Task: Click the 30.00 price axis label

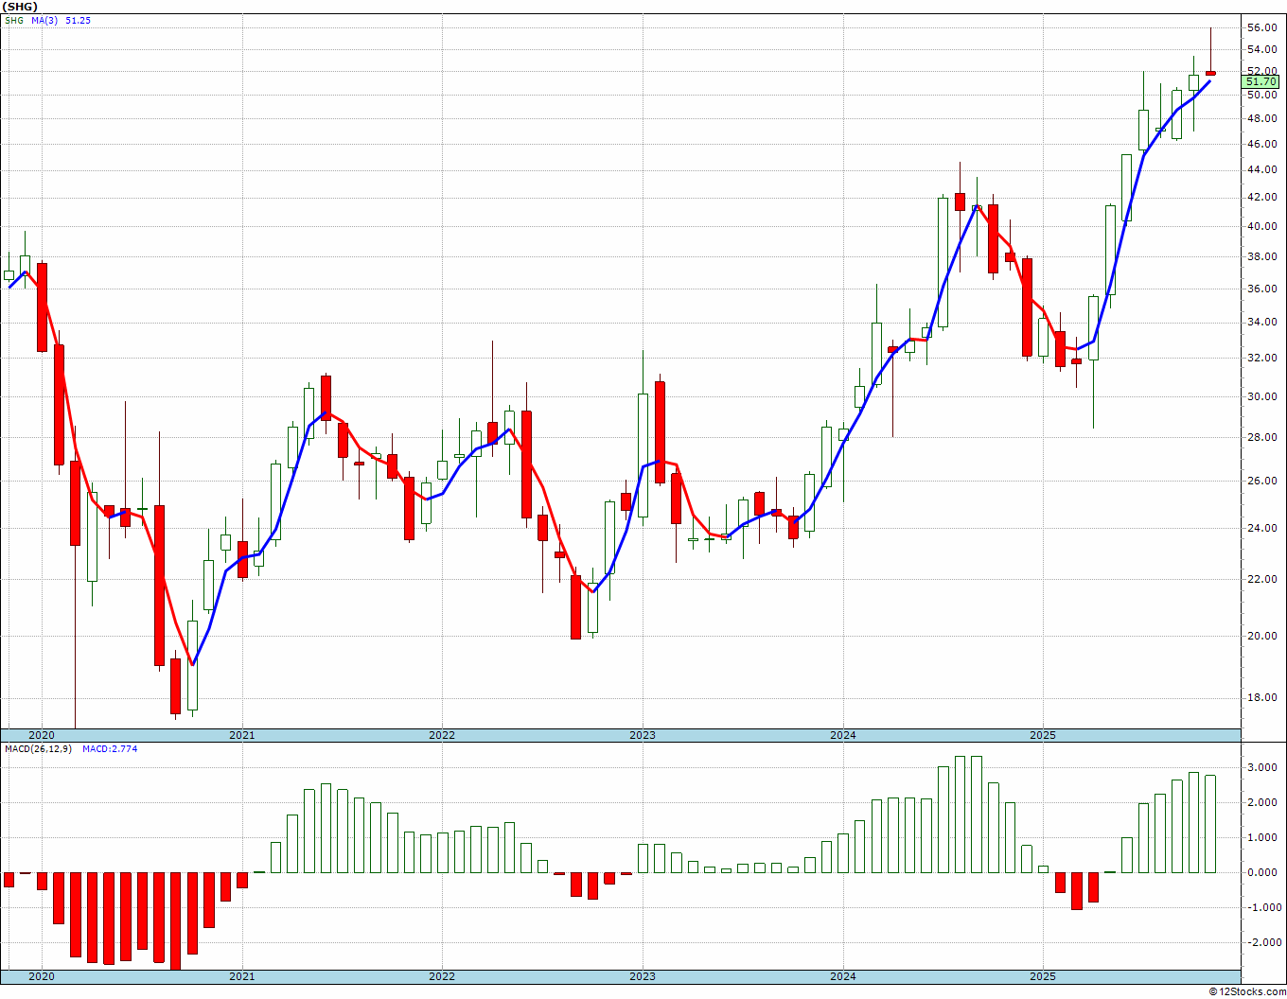Action: coord(1261,396)
